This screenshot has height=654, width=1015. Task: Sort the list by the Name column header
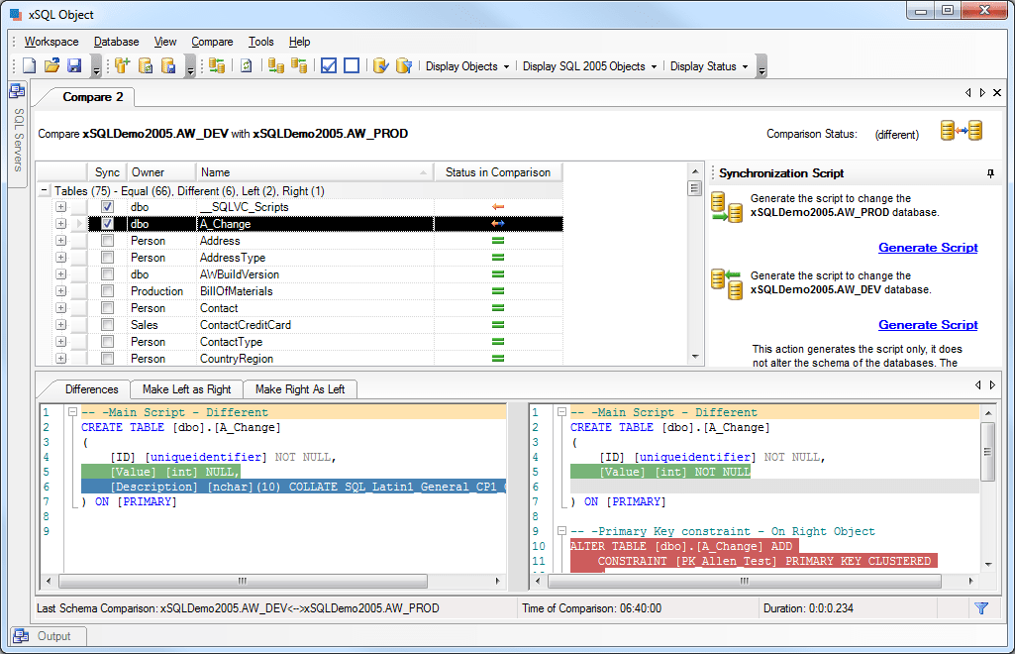(315, 172)
